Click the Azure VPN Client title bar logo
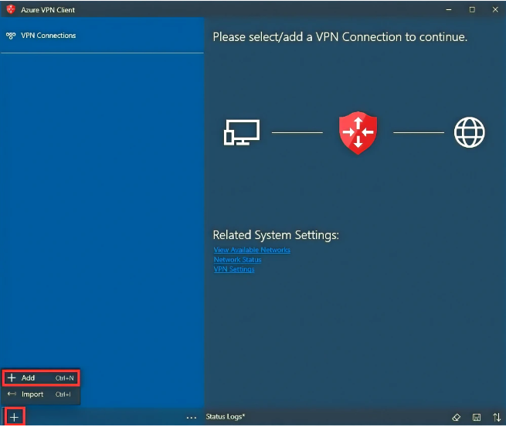 (x=11, y=9)
